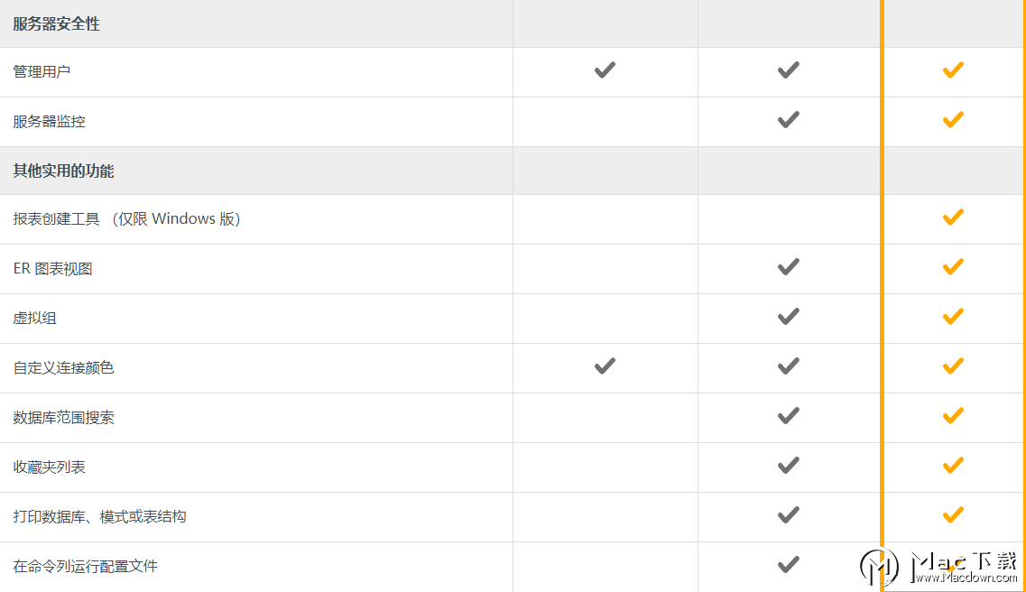Click the gray checkmark in ER 图表视图 row
The width and height of the screenshot is (1026, 592).
tap(788, 267)
